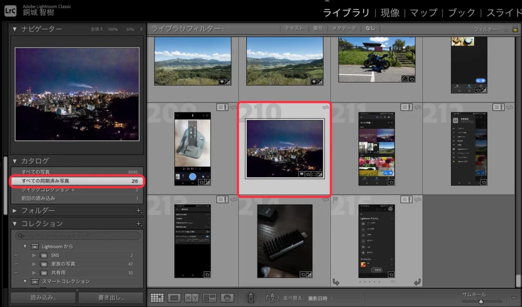
Task: Open Compare view (XY) icon
Action: point(192,298)
